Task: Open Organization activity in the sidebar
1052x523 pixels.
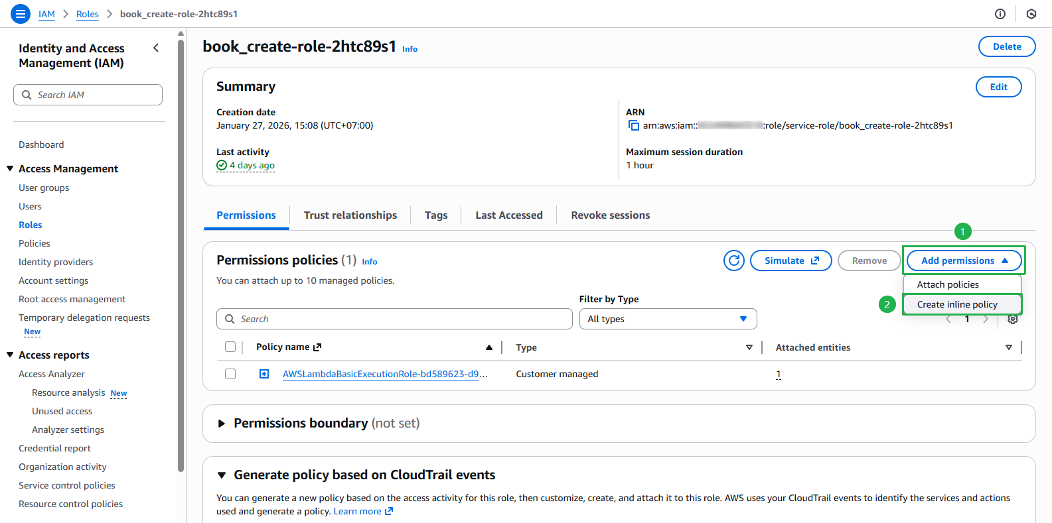Action: pos(62,467)
